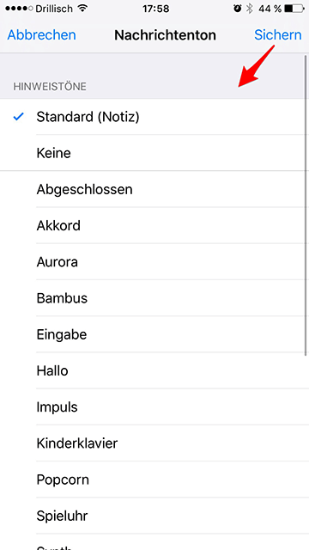Choose the Kinderklavier tone
This screenshot has width=309, height=550.
click(154, 443)
